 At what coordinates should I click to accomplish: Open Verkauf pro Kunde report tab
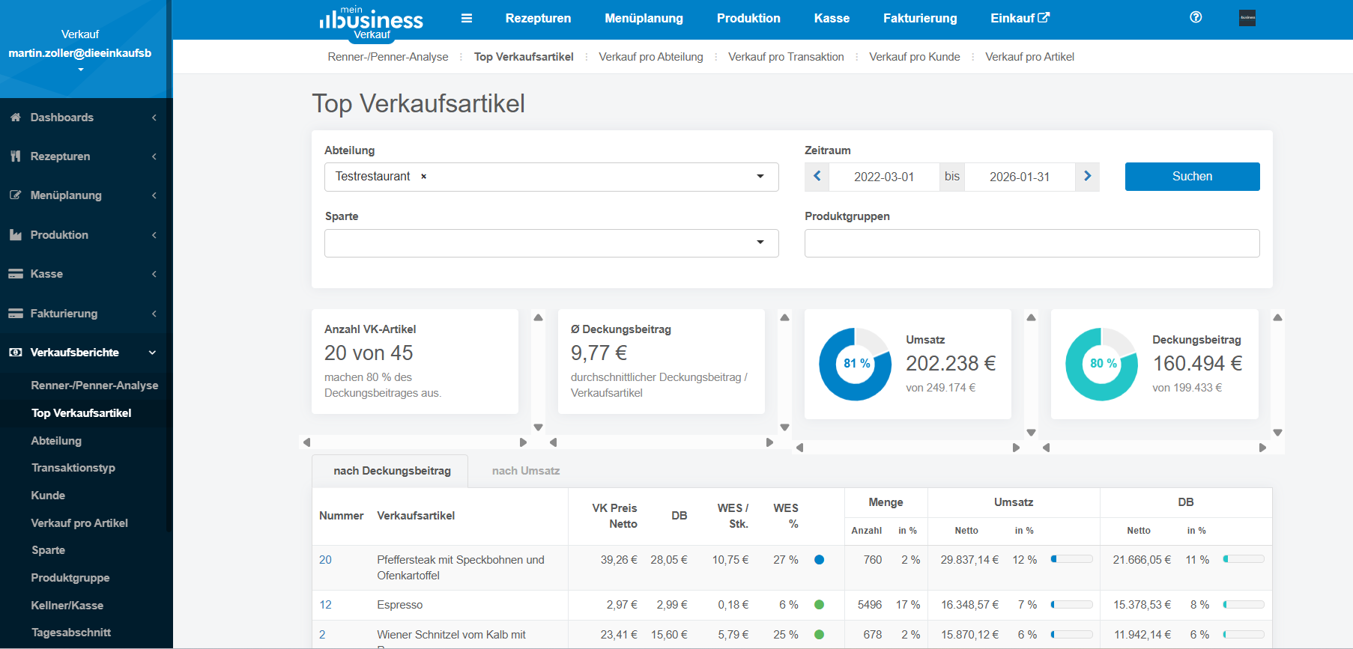[x=914, y=57]
